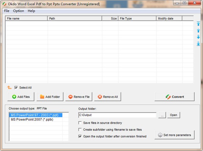Open the File menu
The height and width of the screenshot is (151, 203).
[x=7, y=11]
